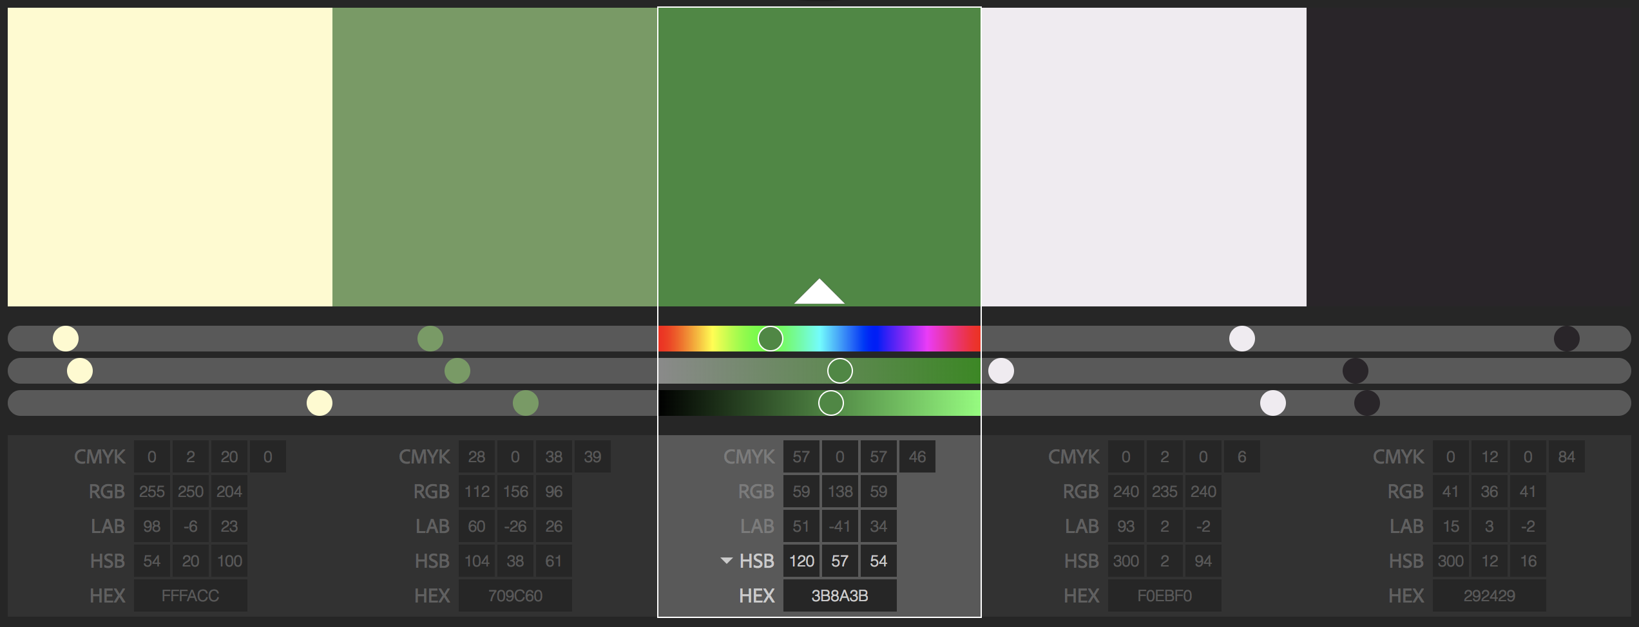This screenshot has height=627, width=1639.
Task: Click the RGB field showing 156
Action: pyautogui.click(x=515, y=491)
